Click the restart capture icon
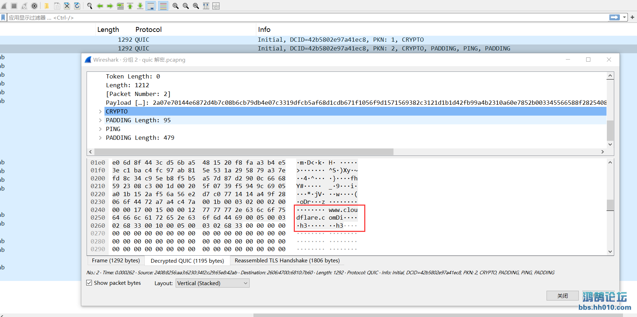 pyautogui.click(x=24, y=6)
